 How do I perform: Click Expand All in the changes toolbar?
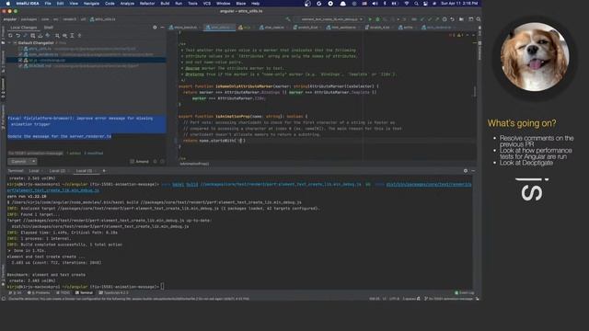click(x=72, y=36)
